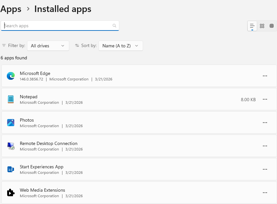Click Web Media Extensions name text
The width and height of the screenshot is (277, 204).
click(x=42, y=190)
